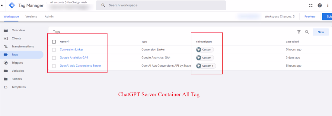The image size is (332, 116).
Task: Click the search icon in Tags panel
Action: tap(307, 32)
